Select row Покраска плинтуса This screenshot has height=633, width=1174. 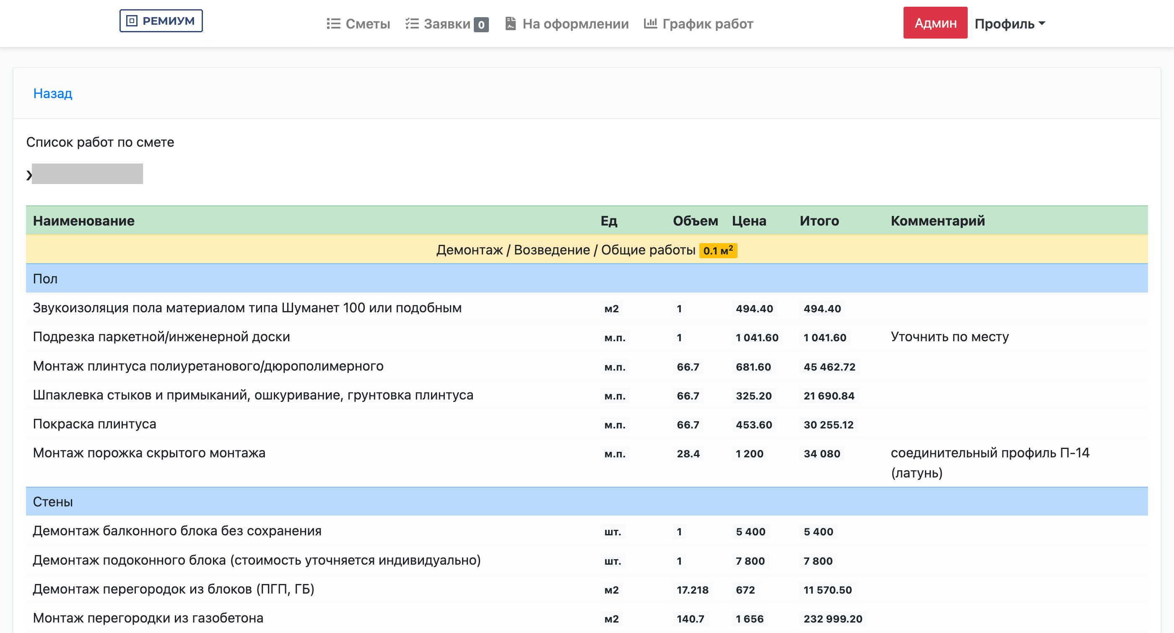[x=587, y=424]
